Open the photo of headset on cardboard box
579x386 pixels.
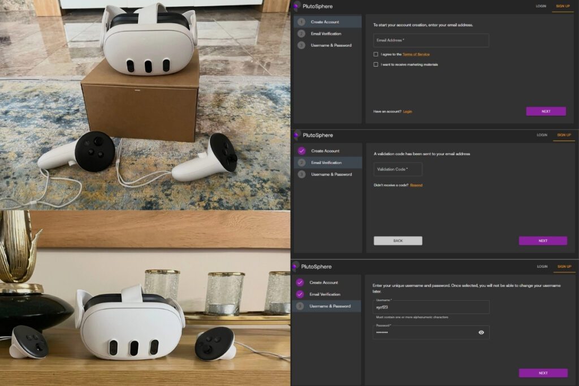coord(145,105)
